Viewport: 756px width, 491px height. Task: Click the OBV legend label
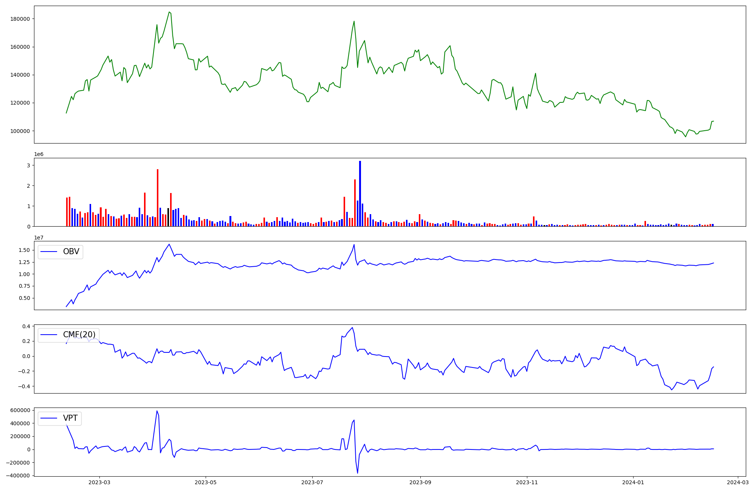tap(71, 252)
